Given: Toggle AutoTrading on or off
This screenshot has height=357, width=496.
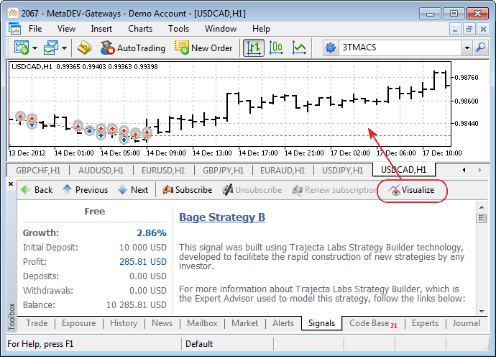Looking at the screenshot, I should point(133,48).
